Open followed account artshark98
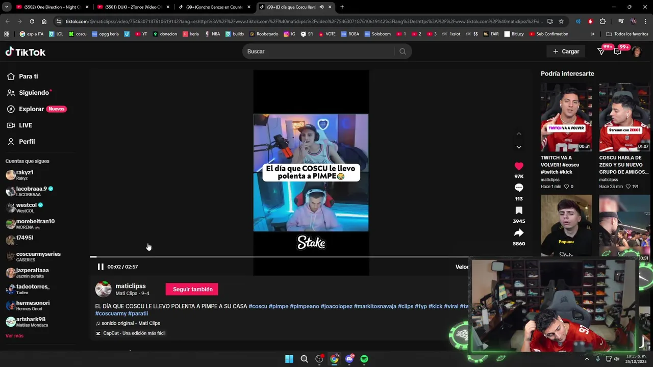The image size is (653, 367). pos(27,322)
